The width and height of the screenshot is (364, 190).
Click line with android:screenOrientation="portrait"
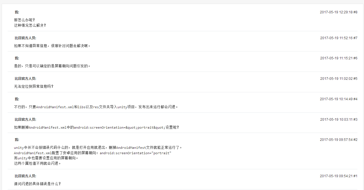(93, 153)
